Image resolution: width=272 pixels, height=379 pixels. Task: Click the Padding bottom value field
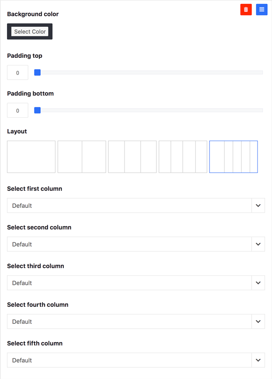[x=18, y=110]
